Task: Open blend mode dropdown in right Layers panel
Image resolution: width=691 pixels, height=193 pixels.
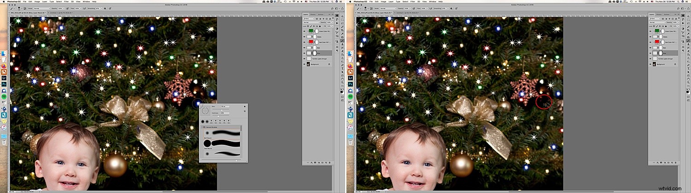Action: pos(657,22)
